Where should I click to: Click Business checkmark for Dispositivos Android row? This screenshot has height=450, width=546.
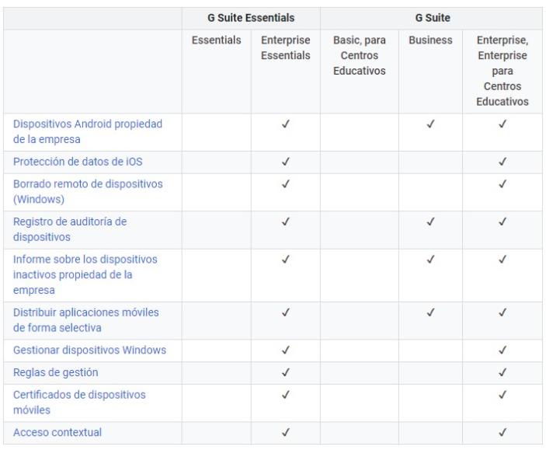point(430,124)
